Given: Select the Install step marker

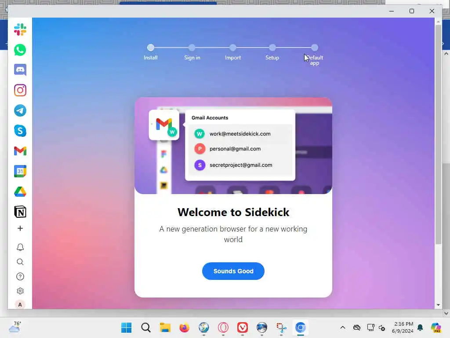Looking at the screenshot, I should coord(151,48).
